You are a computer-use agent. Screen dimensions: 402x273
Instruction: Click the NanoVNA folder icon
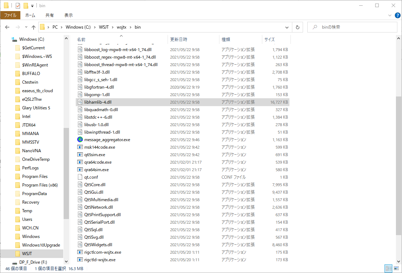click(x=18, y=151)
